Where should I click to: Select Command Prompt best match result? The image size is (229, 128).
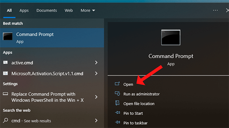tap(52, 38)
